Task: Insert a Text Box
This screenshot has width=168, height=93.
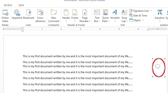Action: click(x=97, y=16)
